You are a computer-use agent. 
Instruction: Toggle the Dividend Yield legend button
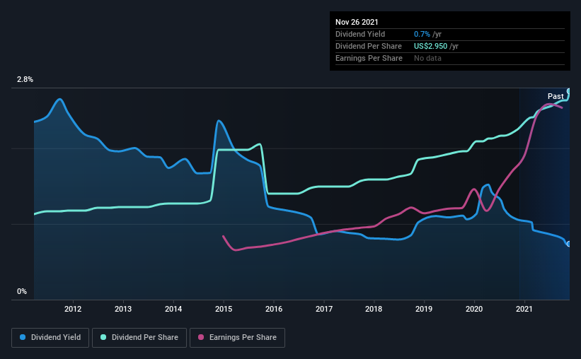[50, 338]
